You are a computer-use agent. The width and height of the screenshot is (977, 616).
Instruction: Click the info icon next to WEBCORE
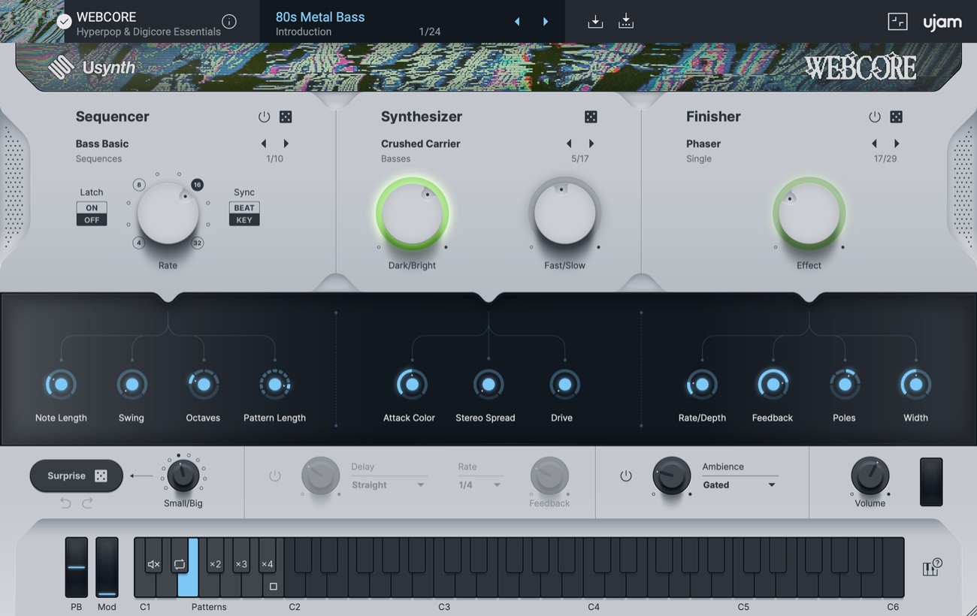click(x=229, y=22)
